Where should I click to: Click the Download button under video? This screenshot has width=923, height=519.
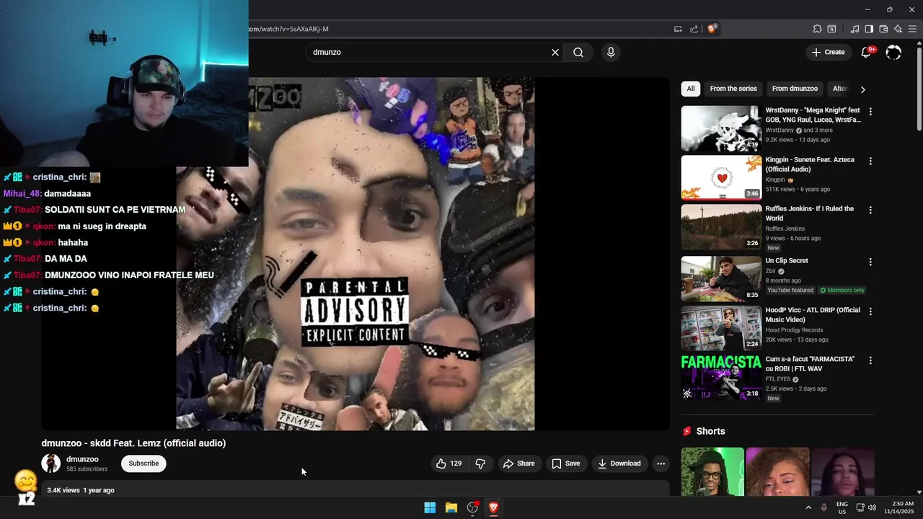(619, 463)
